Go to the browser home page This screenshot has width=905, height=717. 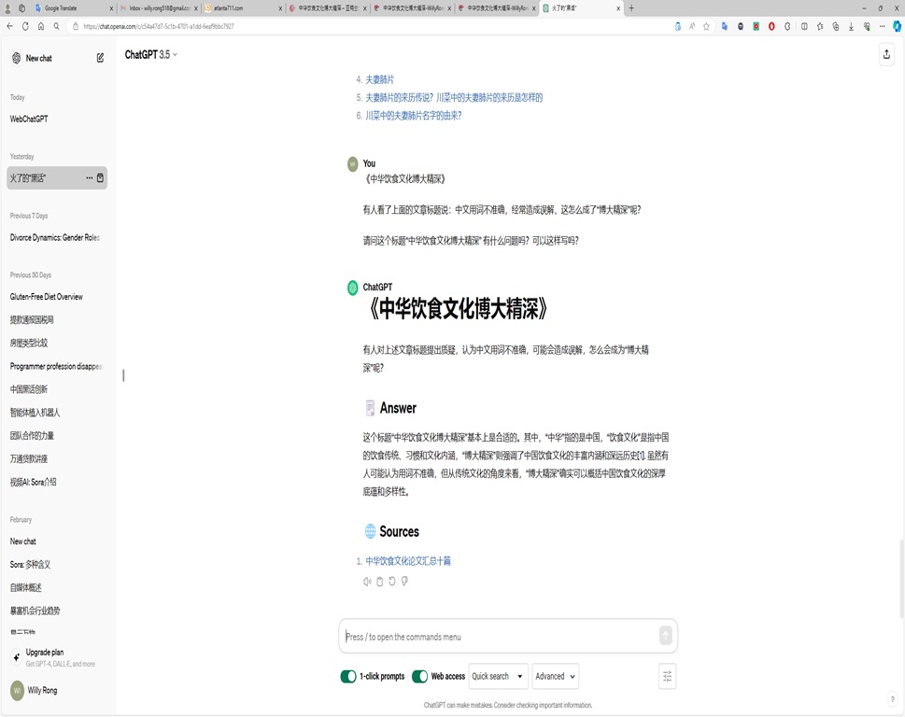(x=41, y=26)
